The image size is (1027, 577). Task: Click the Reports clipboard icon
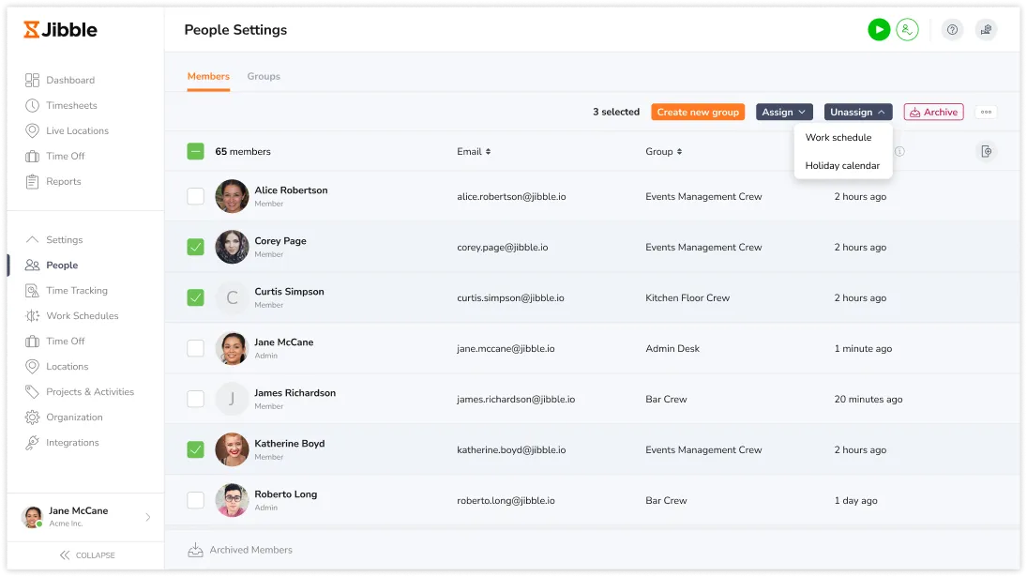33,182
